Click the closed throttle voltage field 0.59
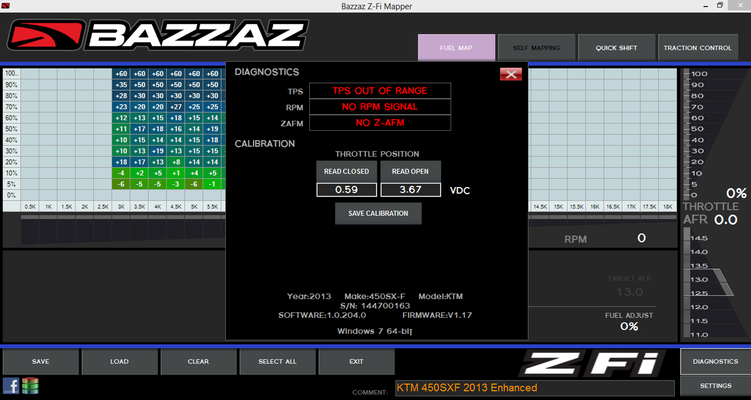Screen dimensions: 751x400 347,190
